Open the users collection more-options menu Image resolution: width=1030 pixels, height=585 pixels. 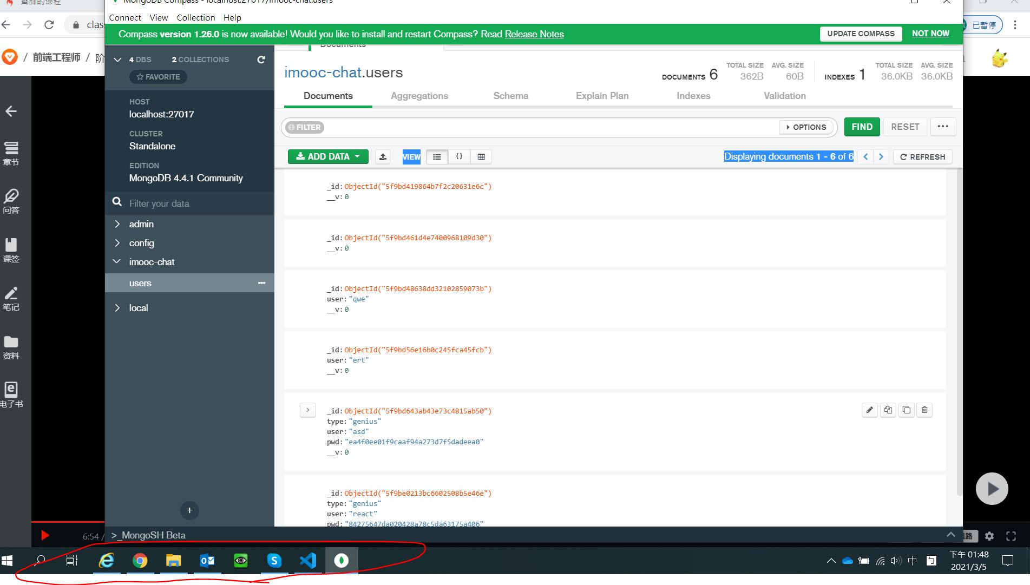tap(262, 283)
